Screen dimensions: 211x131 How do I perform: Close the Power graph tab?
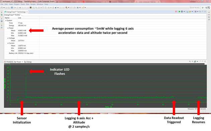pos(22,62)
